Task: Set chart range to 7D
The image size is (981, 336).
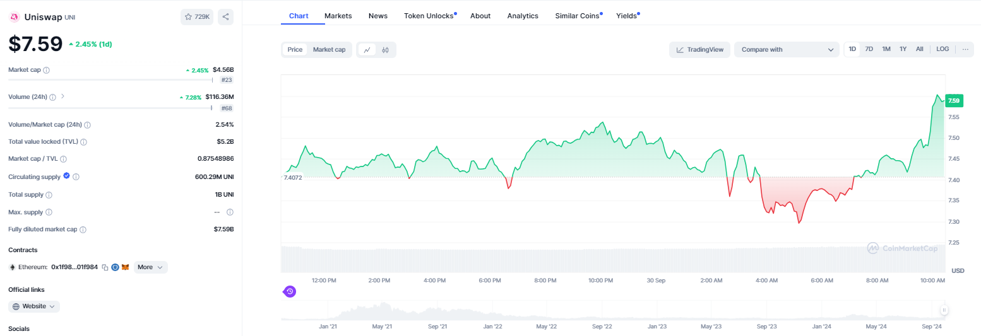Action: point(869,49)
